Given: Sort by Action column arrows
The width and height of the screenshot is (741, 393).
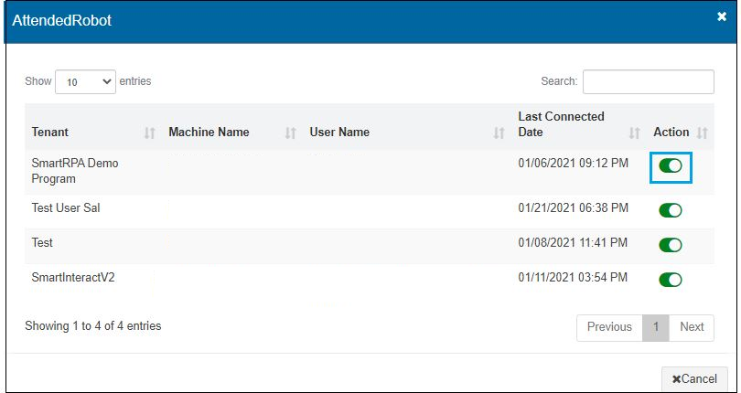Looking at the screenshot, I should pyautogui.click(x=703, y=133).
